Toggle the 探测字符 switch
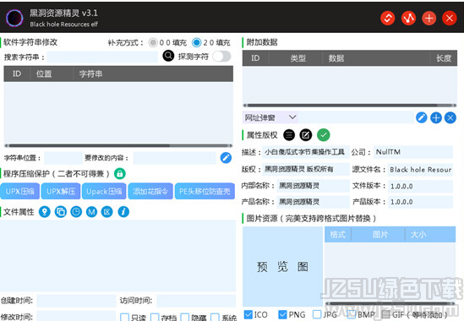 tap(221, 57)
